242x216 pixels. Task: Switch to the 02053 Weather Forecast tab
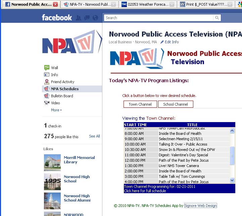(x=148, y=4)
